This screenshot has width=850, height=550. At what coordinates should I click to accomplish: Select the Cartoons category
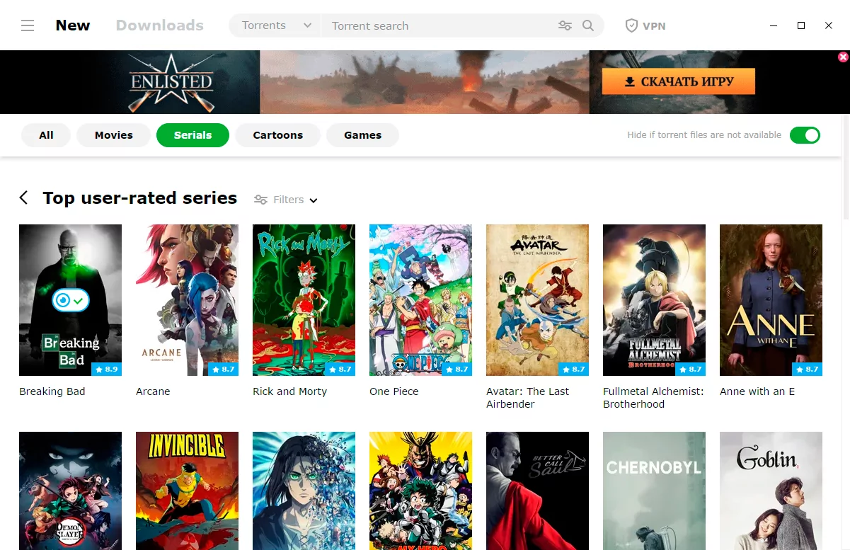click(278, 135)
